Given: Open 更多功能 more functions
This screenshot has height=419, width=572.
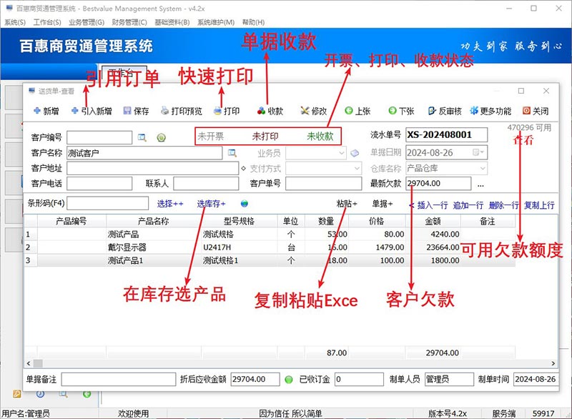Looking at the screenshot, I should click(490, 111).
